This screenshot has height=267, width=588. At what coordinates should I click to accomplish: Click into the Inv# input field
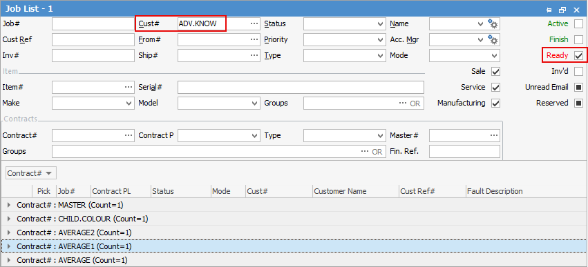tap(93, 56)
